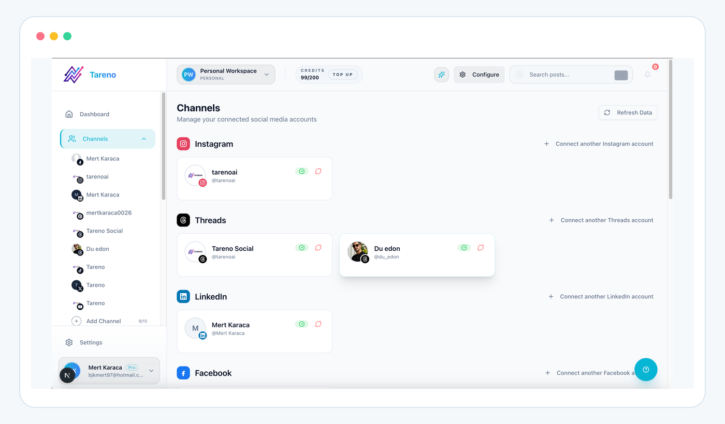Open the notifications bell
This screenshot has width=725, height=424.
pyautogui.click(x=647, y=74)
